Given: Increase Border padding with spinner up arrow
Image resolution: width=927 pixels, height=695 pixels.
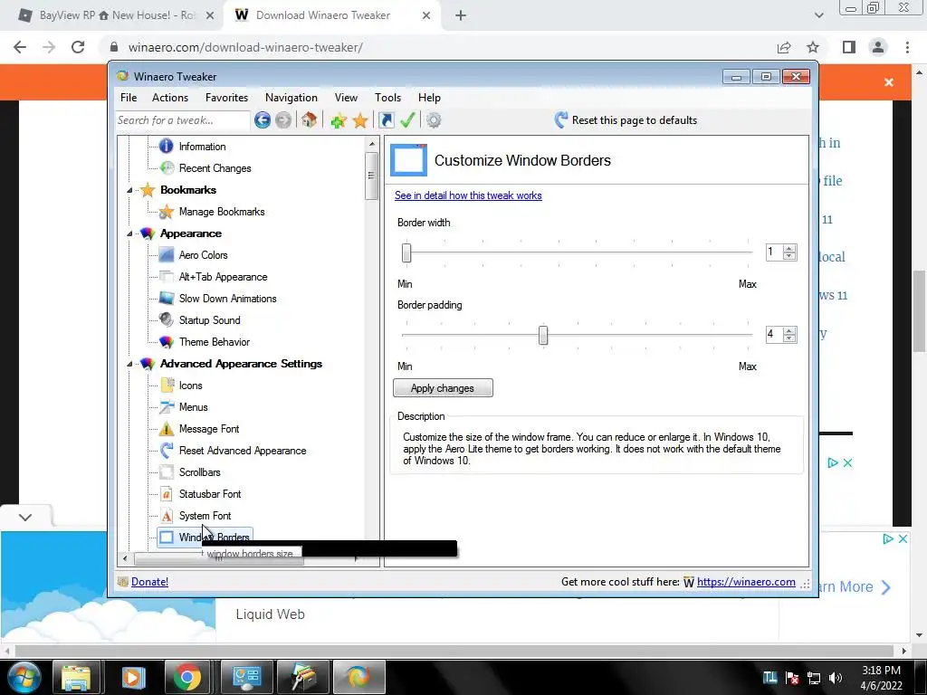Looking at the screenshot, I should click(x=789, y=331).
